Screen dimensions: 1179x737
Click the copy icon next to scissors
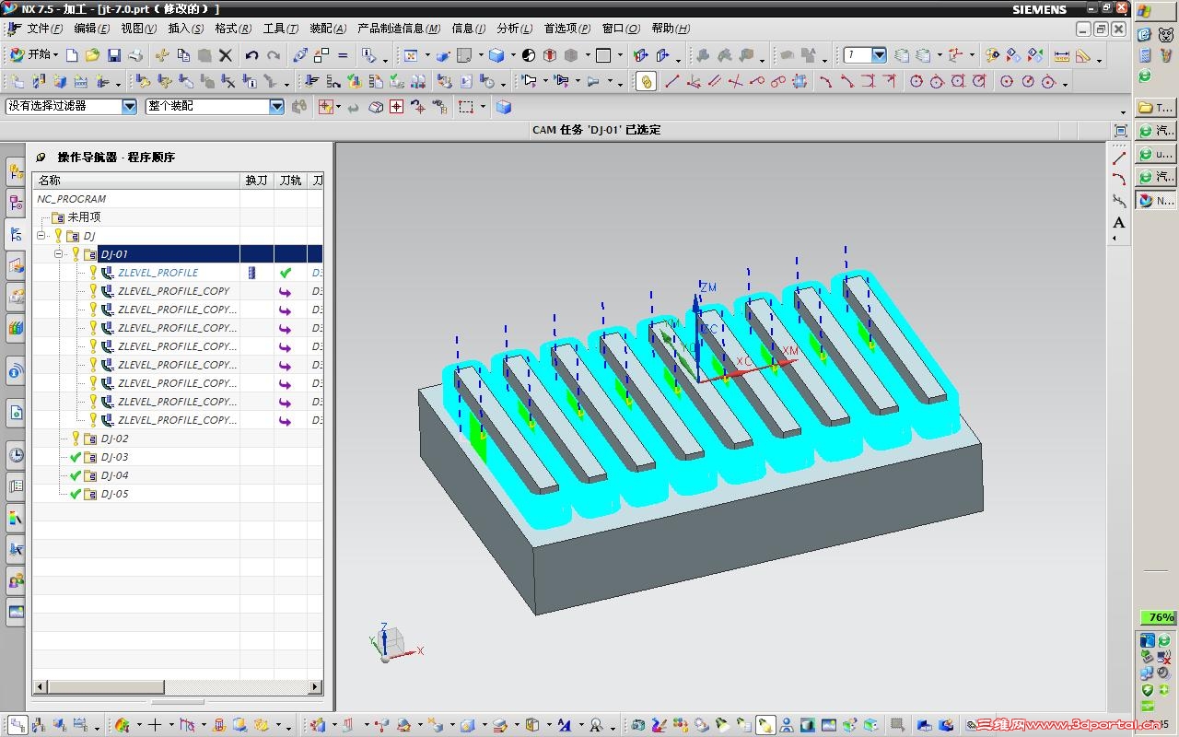[x=183, y=55]
